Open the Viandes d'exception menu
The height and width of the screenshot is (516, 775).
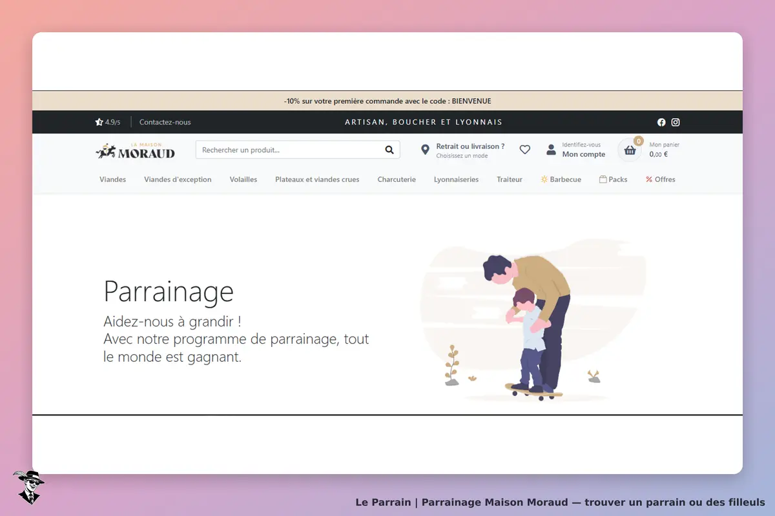click(x=178, y=179)
